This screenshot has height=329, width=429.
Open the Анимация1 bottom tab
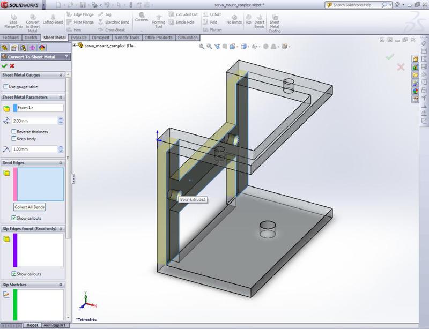click(55, 325)
